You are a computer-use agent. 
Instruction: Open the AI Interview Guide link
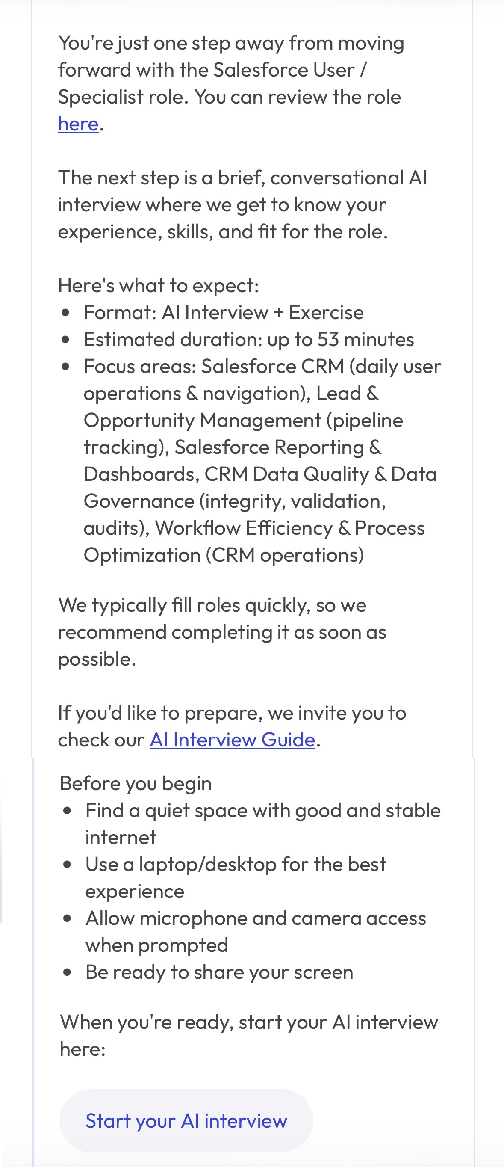click(232, 740)
